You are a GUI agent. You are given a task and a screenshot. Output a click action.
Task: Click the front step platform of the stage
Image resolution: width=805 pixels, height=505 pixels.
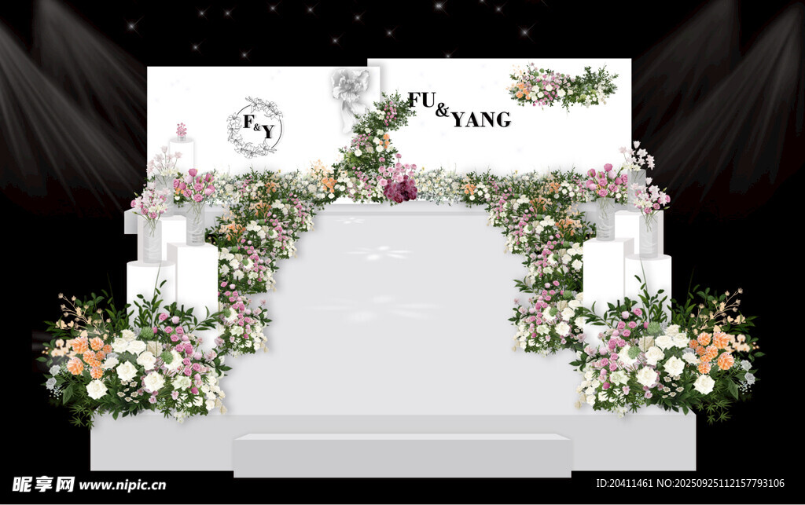pyautogui.click(x=402, y=456)
